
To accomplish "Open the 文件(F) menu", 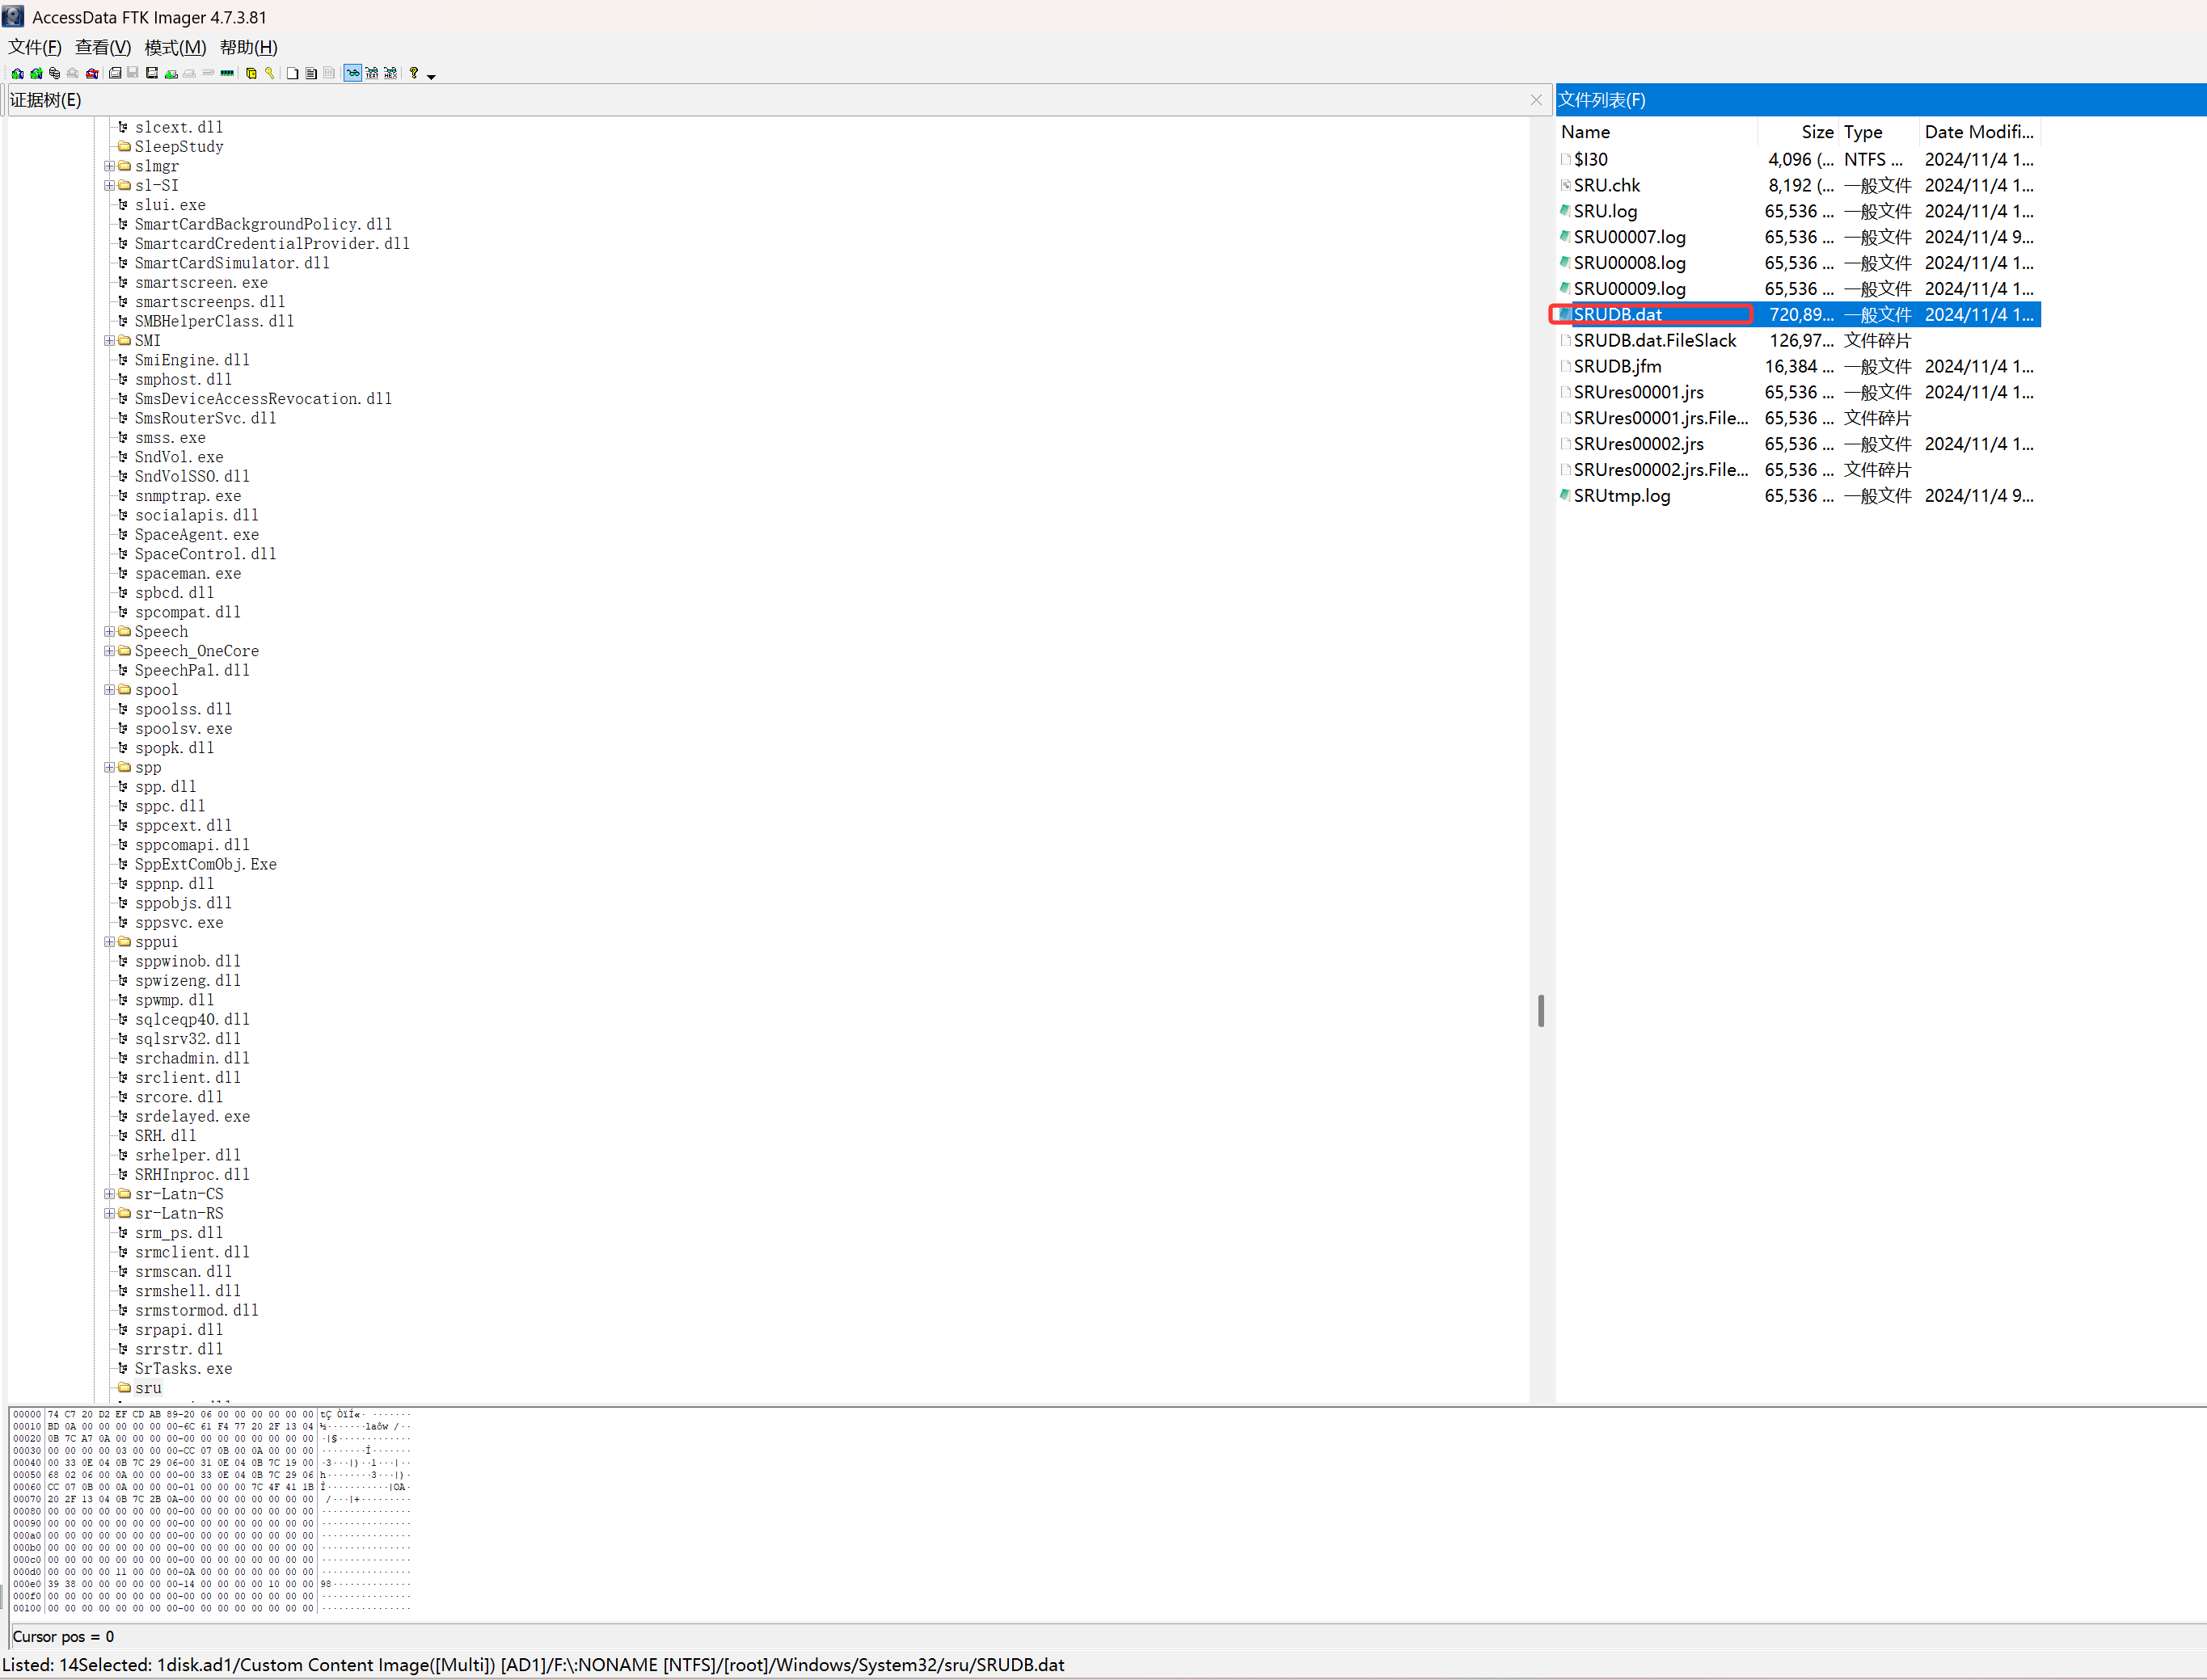I will pyautogui.click(x=35, y=47).
